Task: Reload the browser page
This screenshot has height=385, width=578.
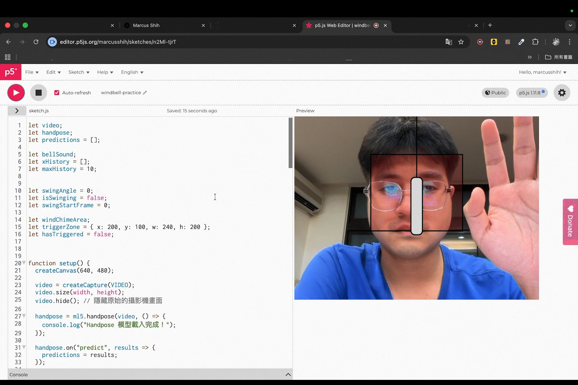Action: (36, 42)
